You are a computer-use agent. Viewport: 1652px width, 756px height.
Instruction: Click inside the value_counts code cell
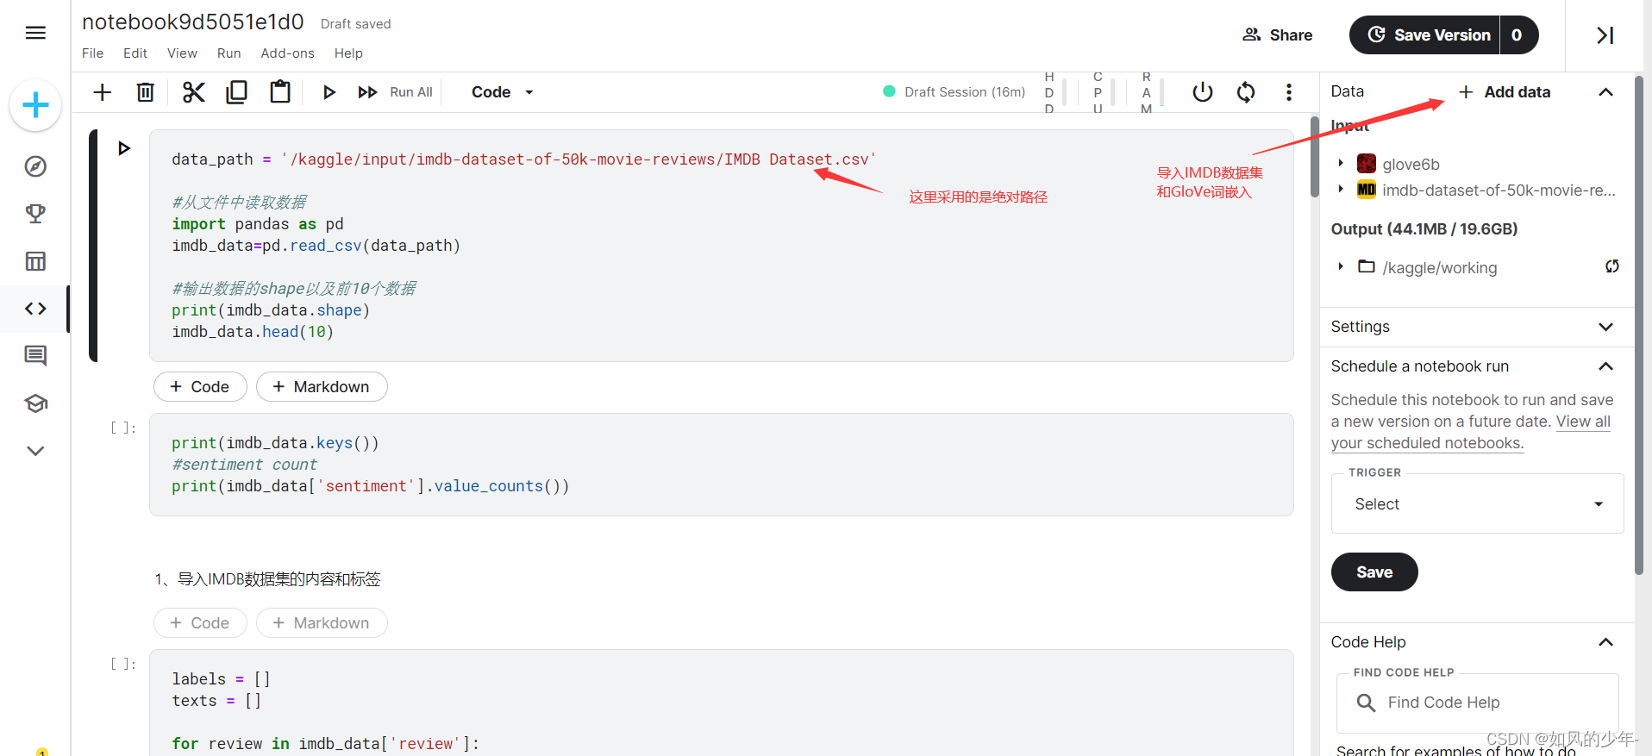(x=721, y=465)
